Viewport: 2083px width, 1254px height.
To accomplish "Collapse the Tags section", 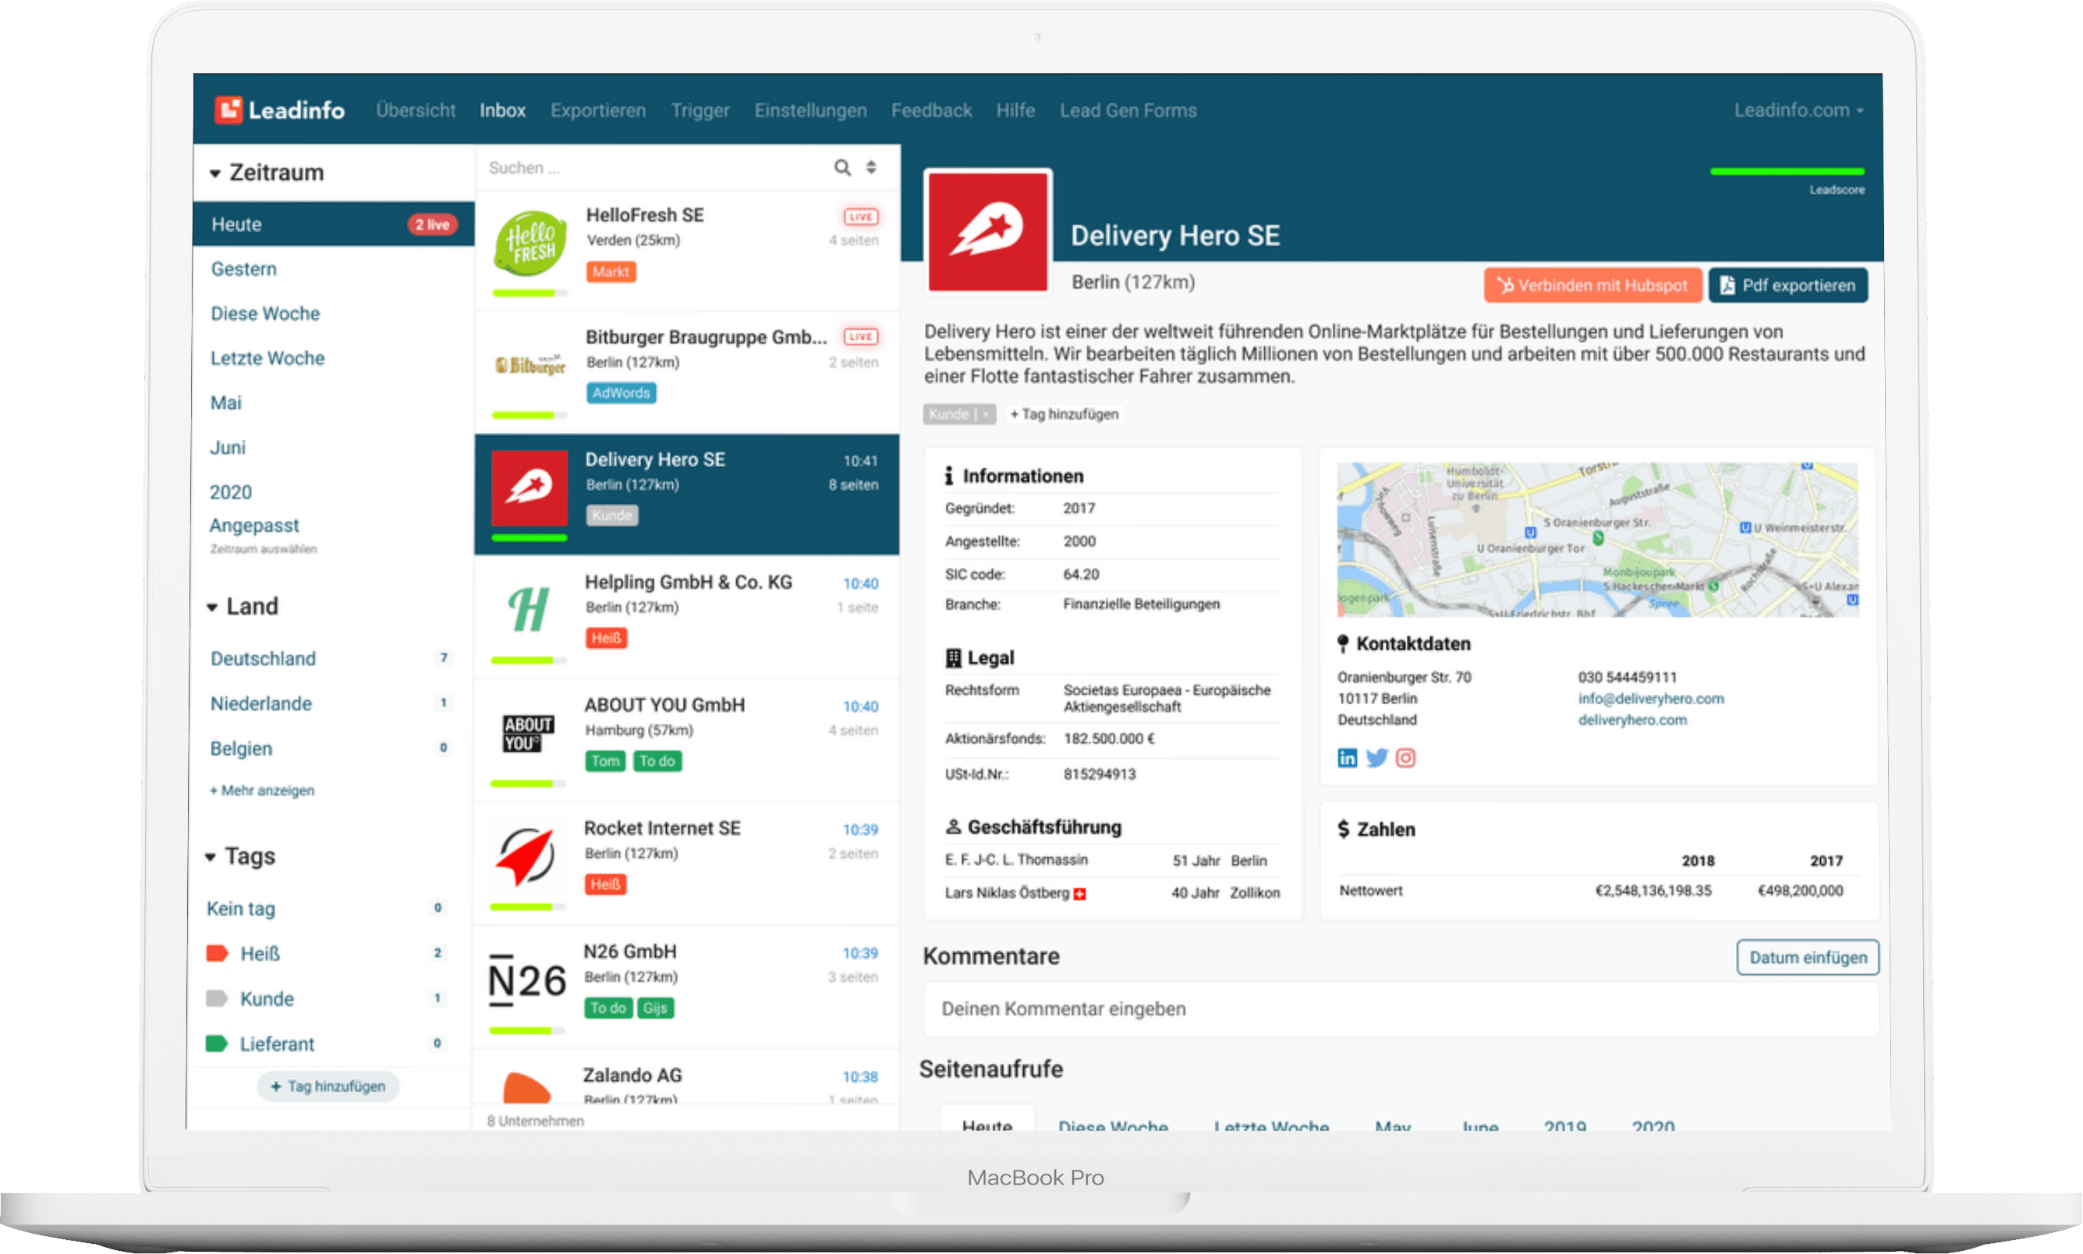I will tap(211, 857).
